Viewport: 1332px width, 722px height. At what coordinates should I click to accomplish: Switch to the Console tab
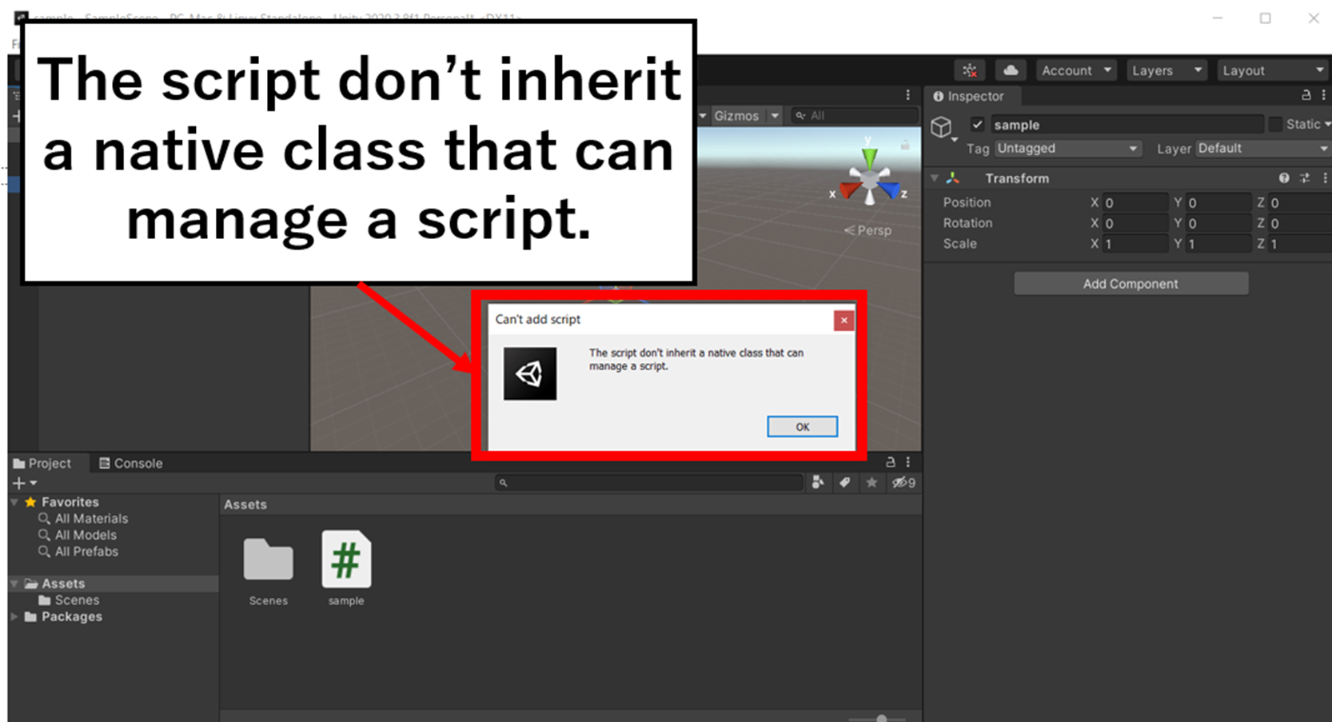[130, 463]
